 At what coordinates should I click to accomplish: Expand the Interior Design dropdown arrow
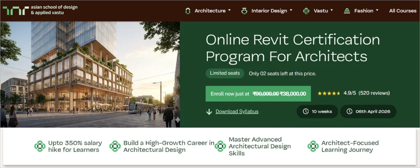(291, 10)
